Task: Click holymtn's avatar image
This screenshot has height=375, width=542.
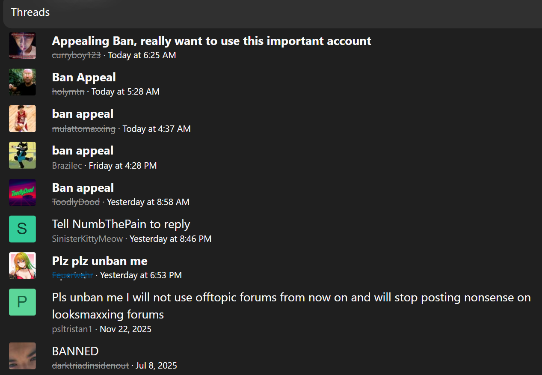Action: point(22,82)
